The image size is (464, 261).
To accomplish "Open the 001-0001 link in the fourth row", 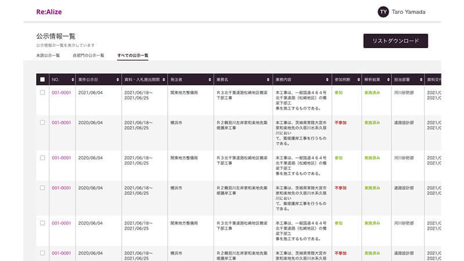I will (x=61, y=188).
